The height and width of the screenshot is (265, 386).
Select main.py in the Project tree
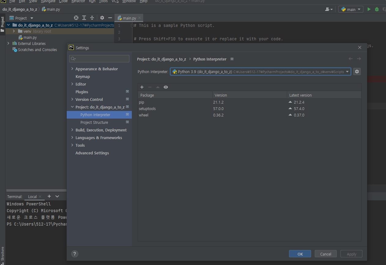pyautogui.click(x=30, y=37)
